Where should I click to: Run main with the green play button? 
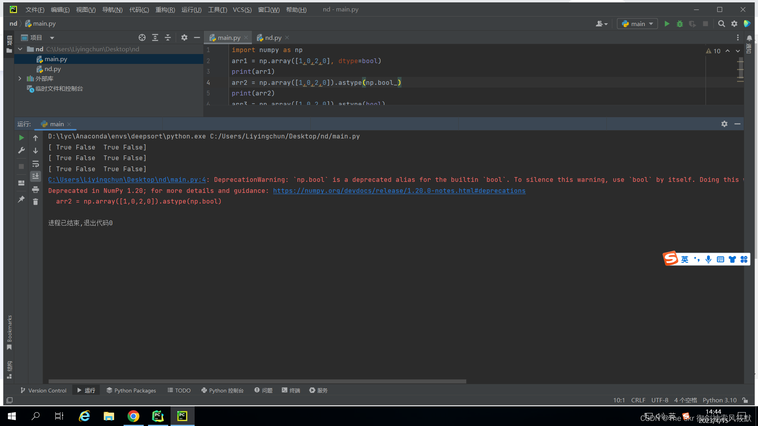[667, 24]
